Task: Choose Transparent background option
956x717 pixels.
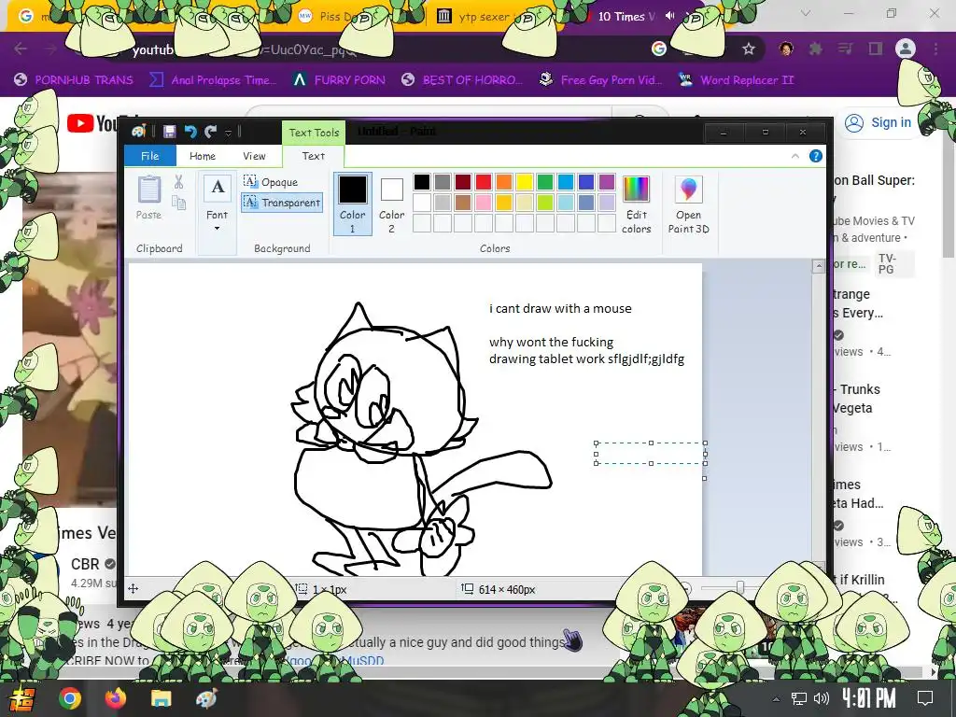Action: [282, 203]
